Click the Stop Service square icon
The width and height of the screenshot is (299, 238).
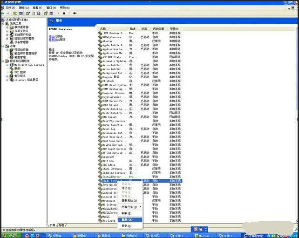[64, 14]
